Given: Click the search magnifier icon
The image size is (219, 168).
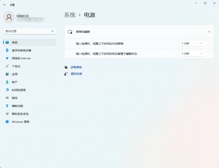Looking at the screenshot, I should click(x=52, y=31).
